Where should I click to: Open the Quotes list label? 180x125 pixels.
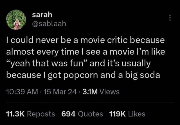pyautogui.click(x=90, y=114)
